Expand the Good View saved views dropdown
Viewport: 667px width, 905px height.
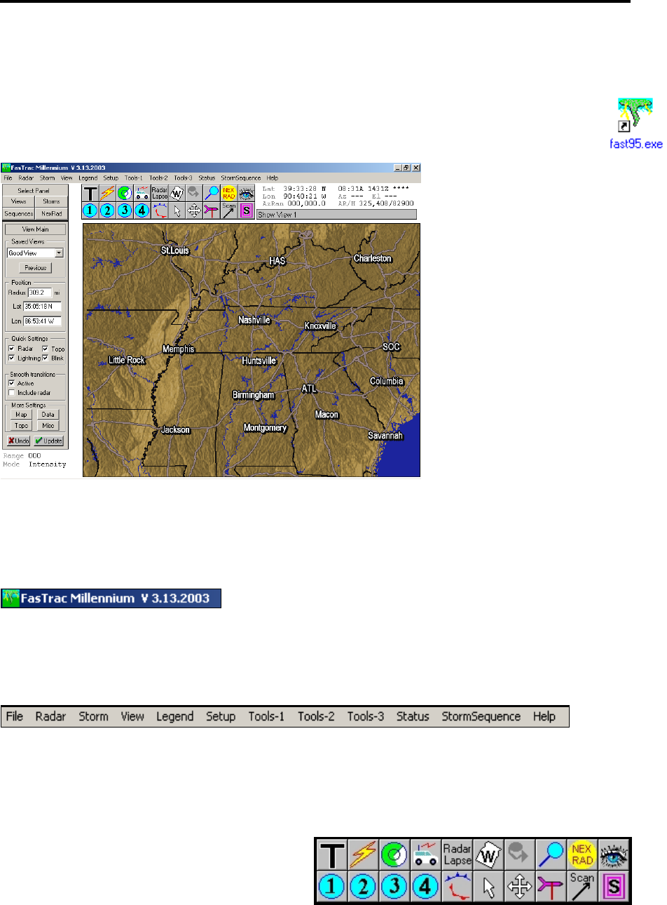pos(59,253)
